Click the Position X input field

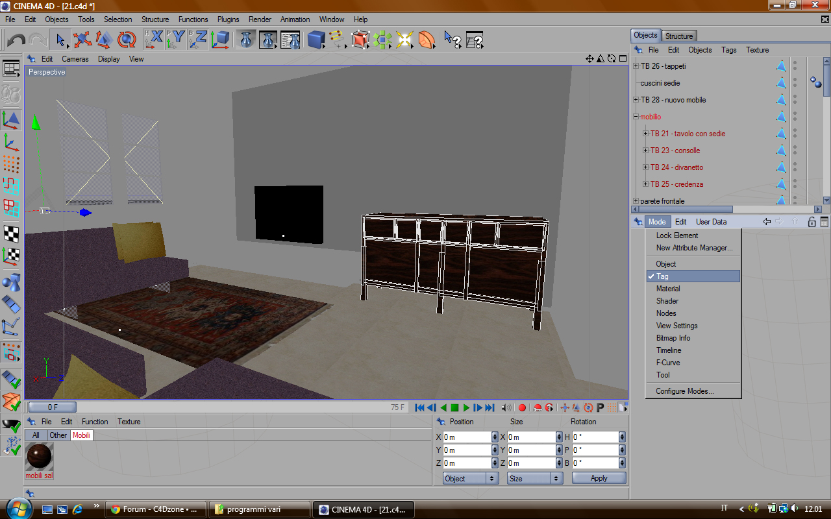[467, 437]
